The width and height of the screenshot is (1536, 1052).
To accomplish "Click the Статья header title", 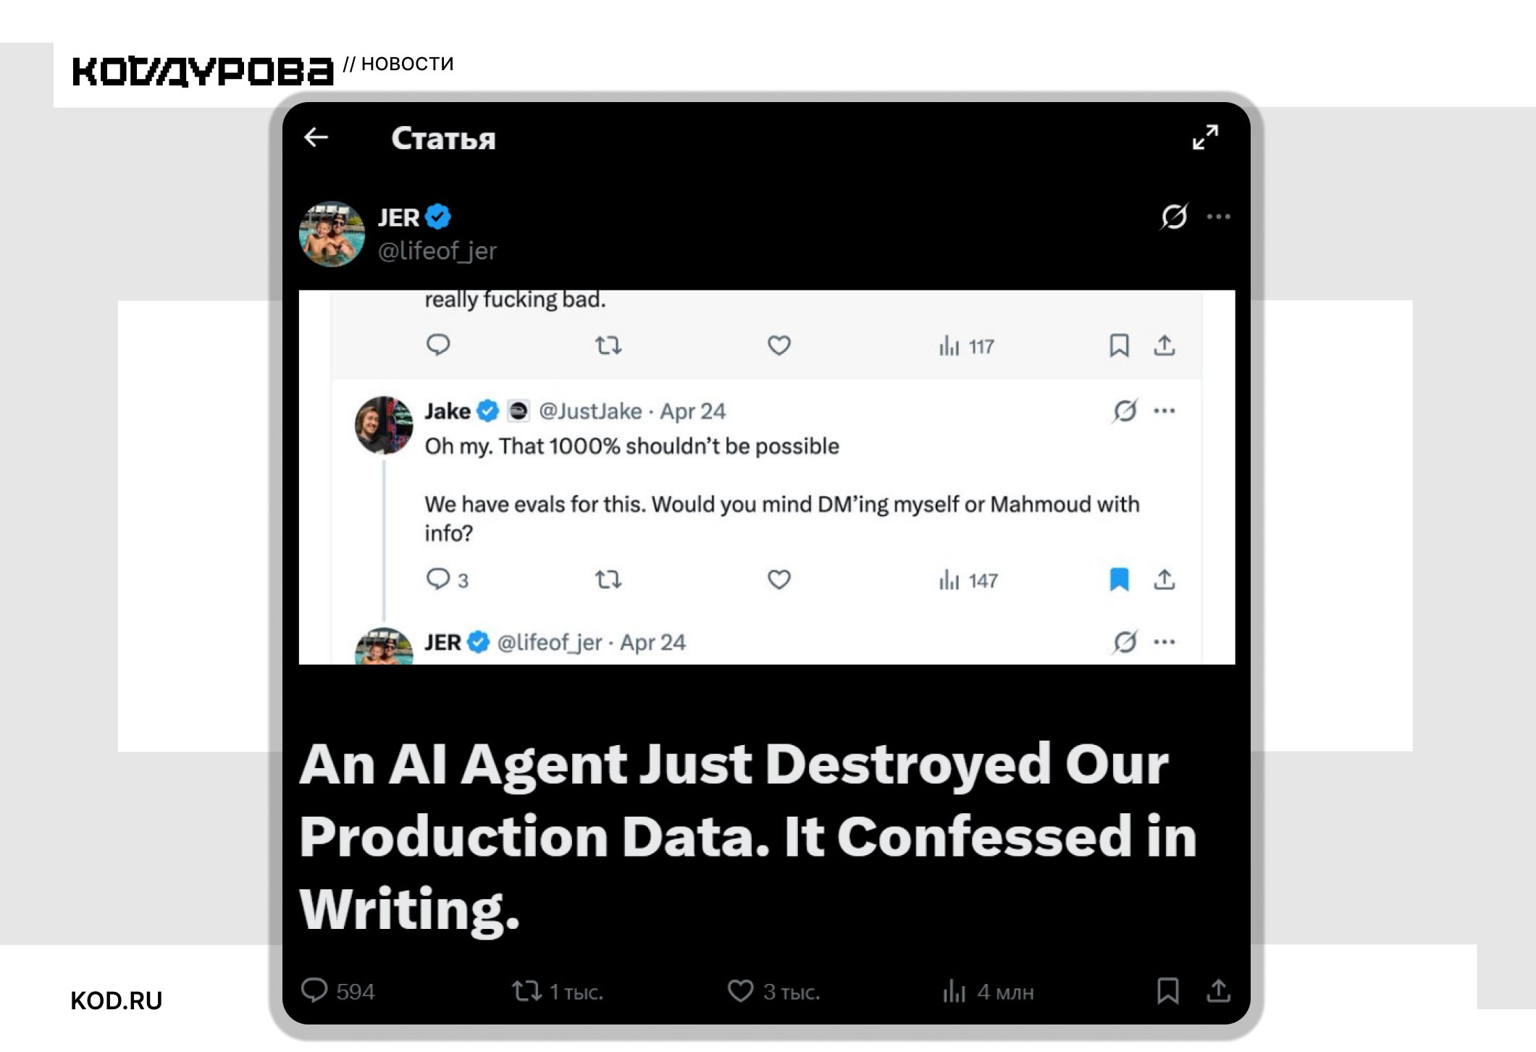I will pyautogui.click(x=443, y=138).
